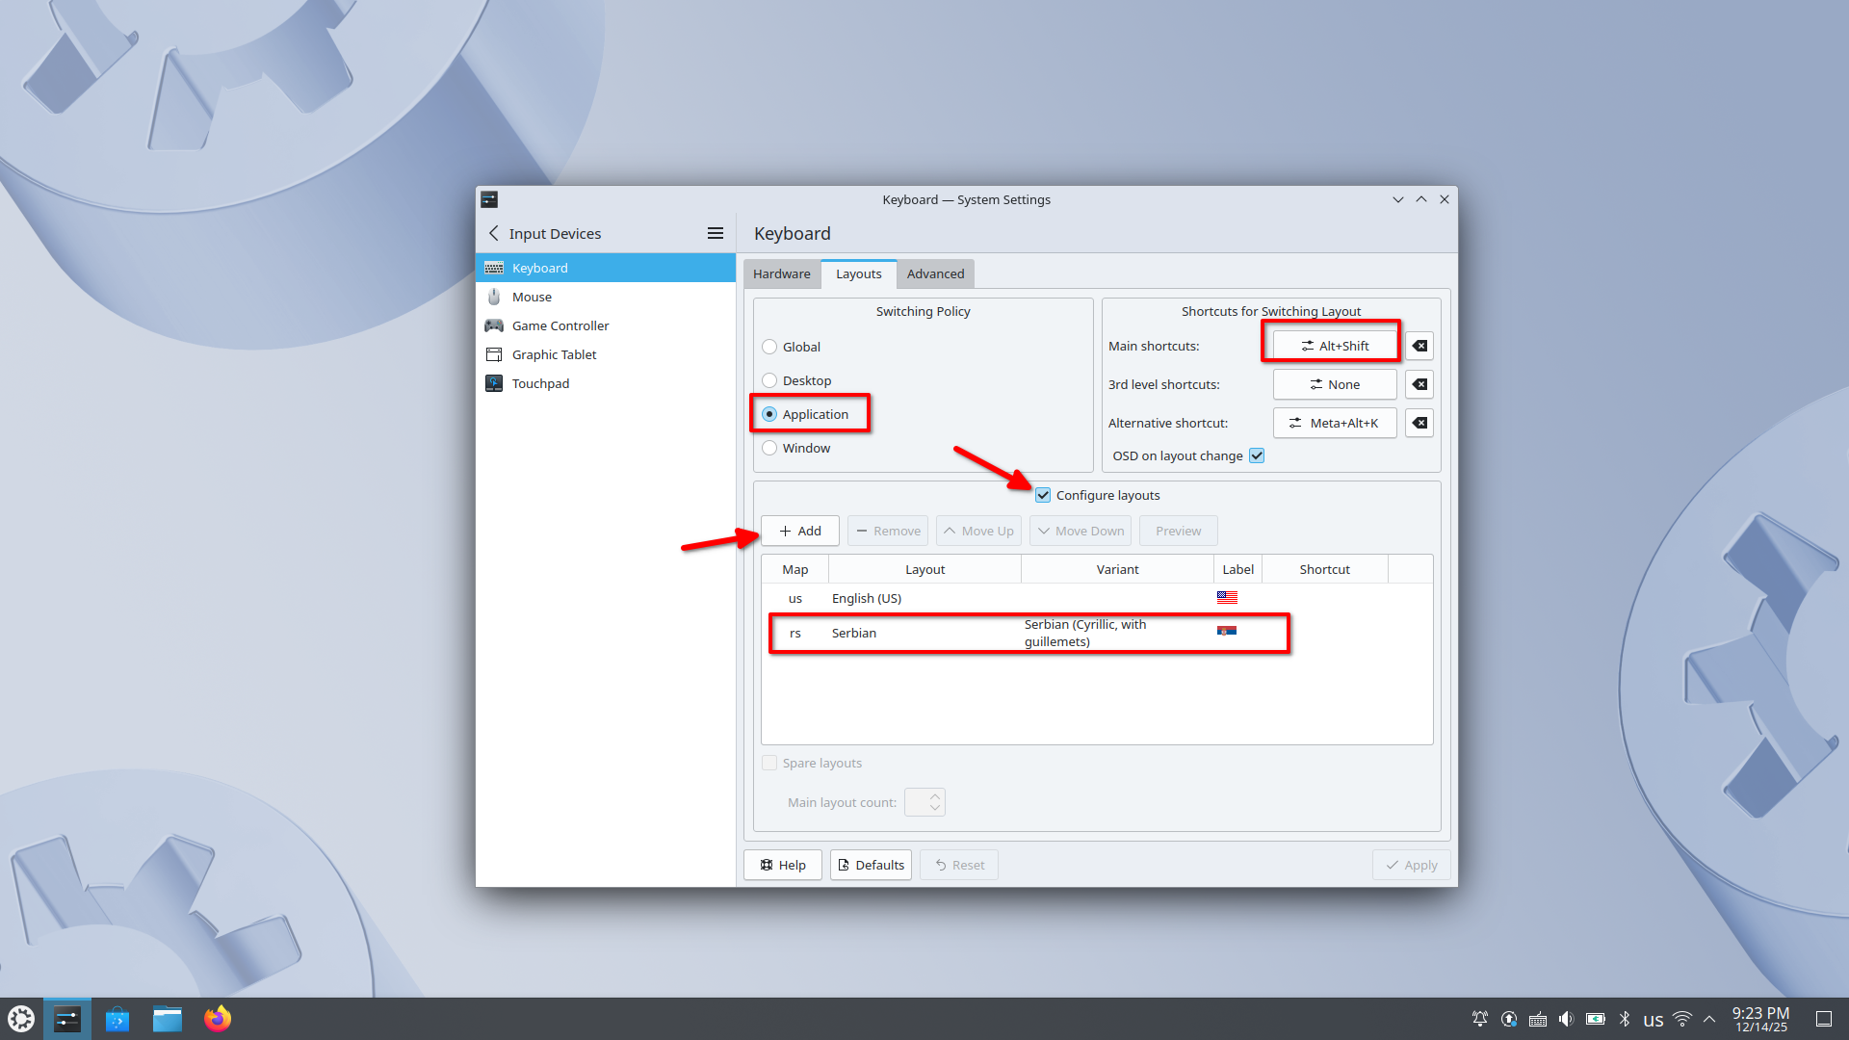Open the volume tray icon

pos(1566,1019)
